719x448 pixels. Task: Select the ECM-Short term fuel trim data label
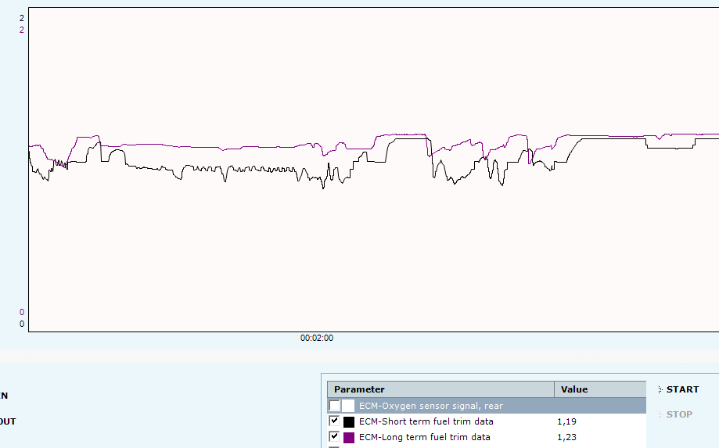426,421
